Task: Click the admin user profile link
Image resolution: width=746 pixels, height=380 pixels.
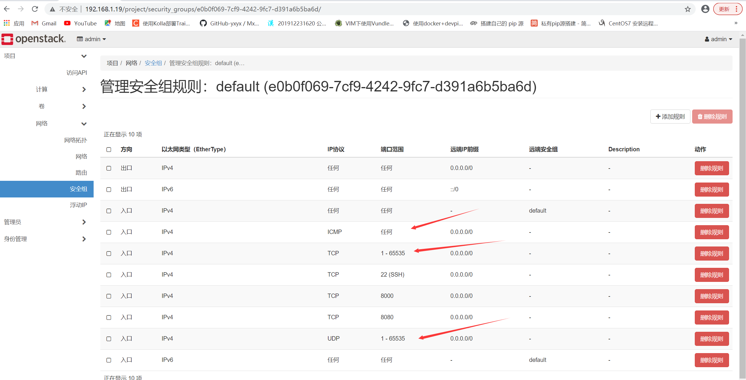Action: click(721, 39)
